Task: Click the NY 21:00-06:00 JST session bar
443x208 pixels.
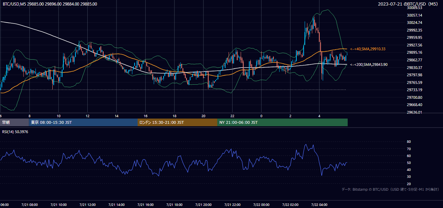Action: tap(283, 122)
